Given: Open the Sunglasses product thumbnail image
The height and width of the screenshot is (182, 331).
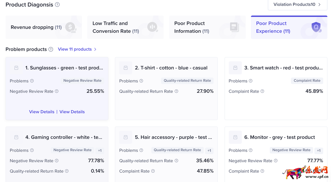Looking at the screenshot, I should [16, 68].
